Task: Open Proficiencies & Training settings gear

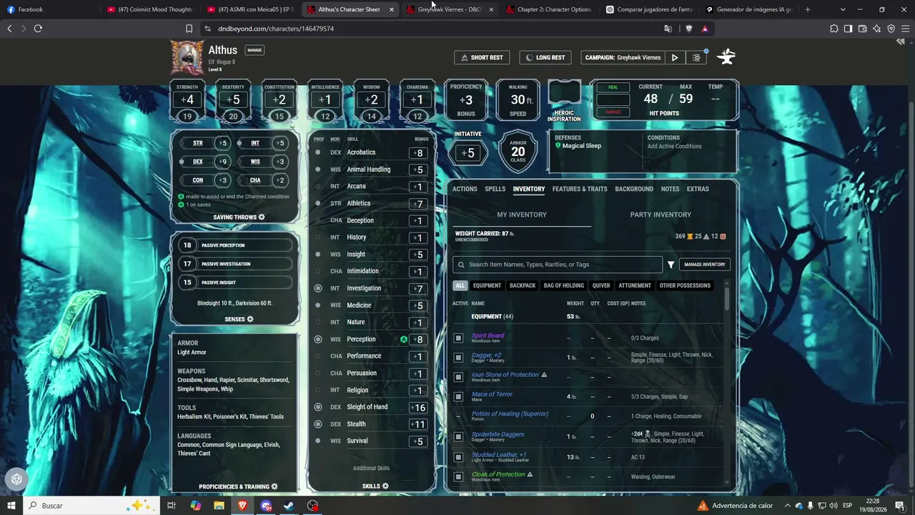Action: (x=274, y=486)
